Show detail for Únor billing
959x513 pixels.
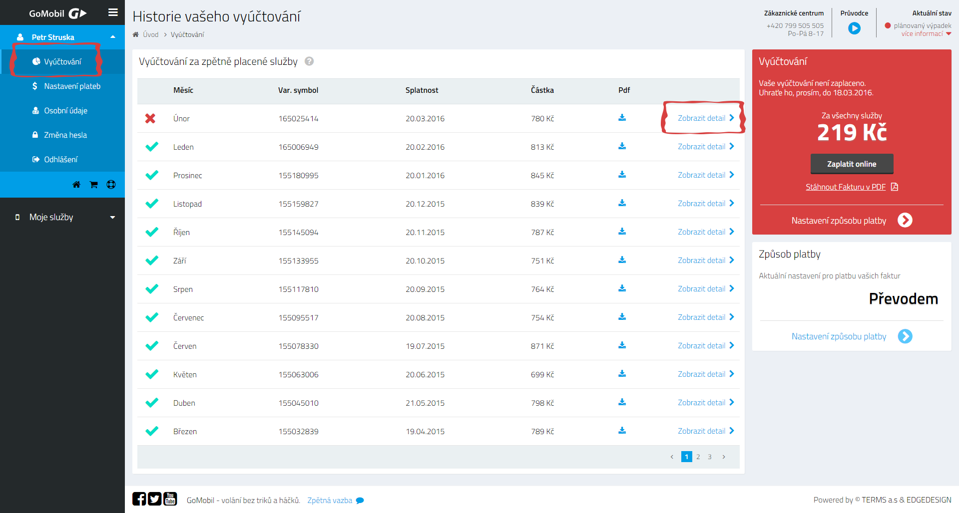point(706,118)
